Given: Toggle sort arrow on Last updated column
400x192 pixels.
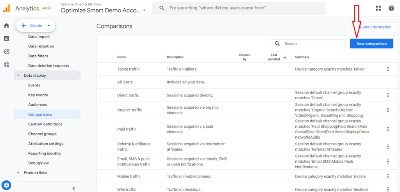Looking at the screenshot, I should pos(285,57).
